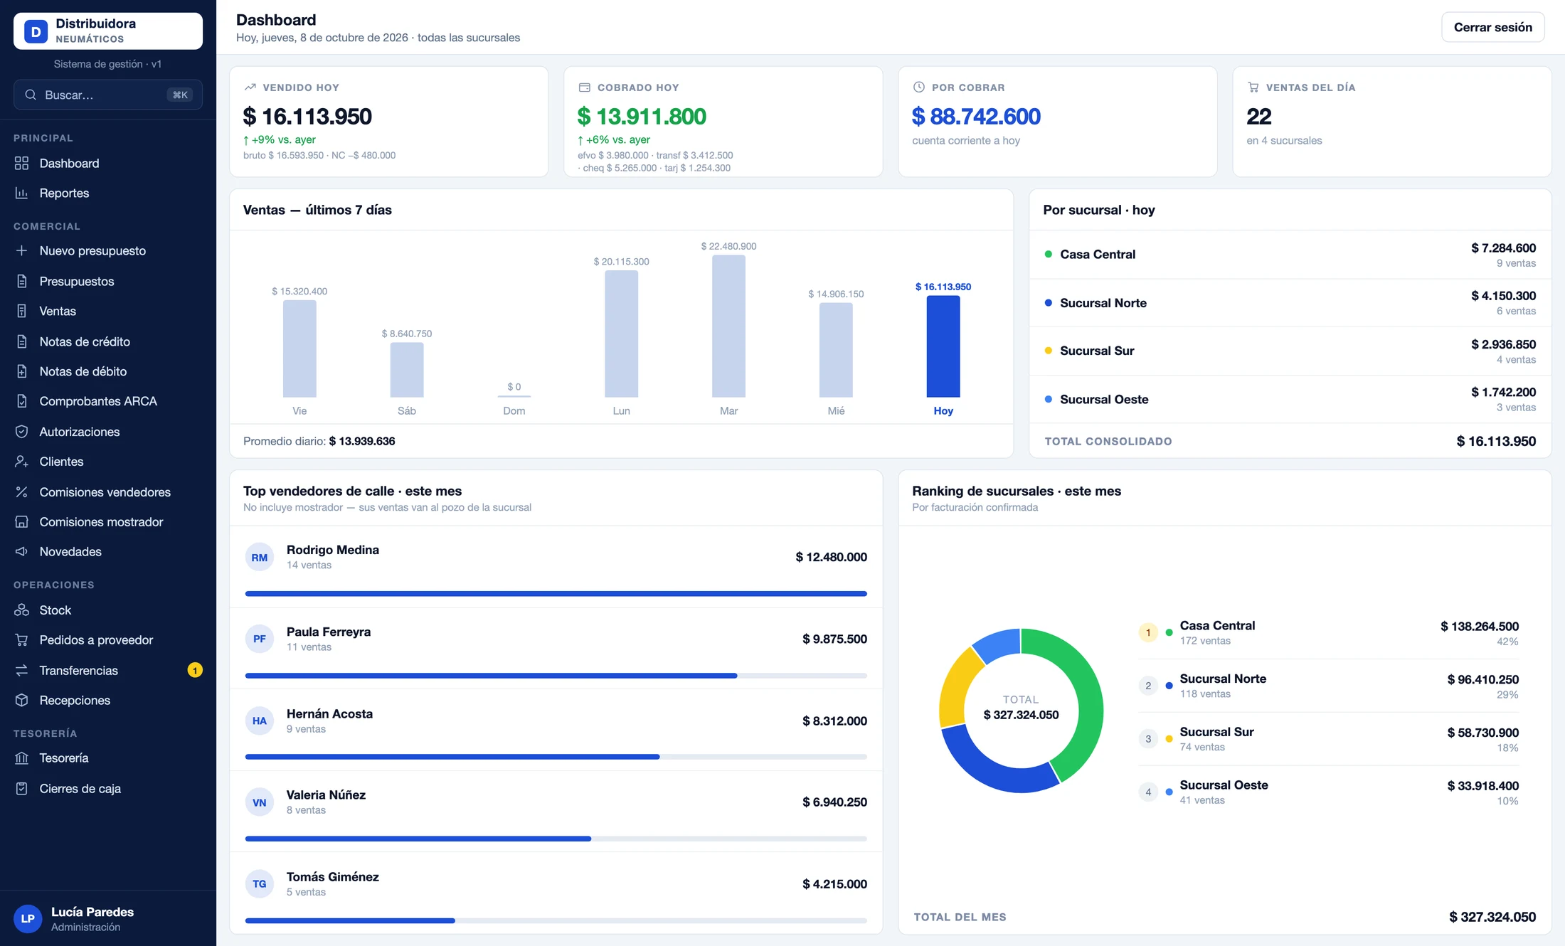1565x946 pixels.
Task: Go to Clientes section
Action: pos(108,462)
